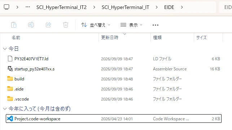232x130 pixels.
Task: Navigate to SCI_HyperTerminal_IT2 breadcrumb
Action: tap(61, 7)
